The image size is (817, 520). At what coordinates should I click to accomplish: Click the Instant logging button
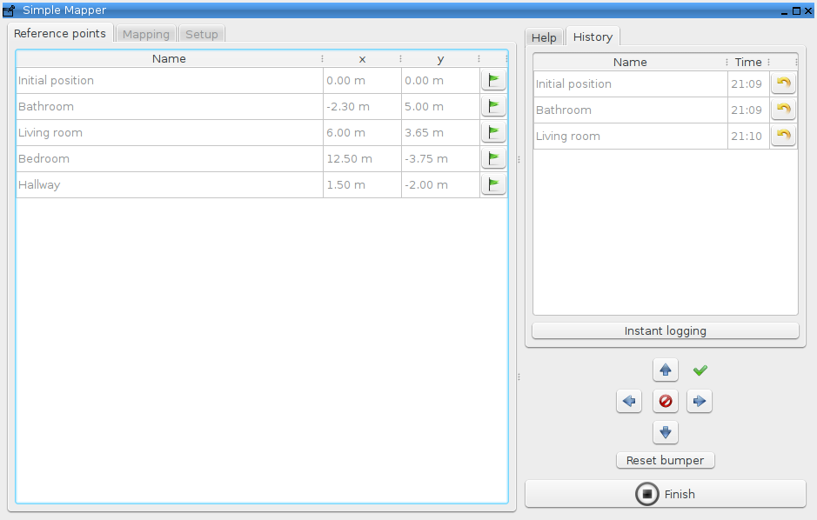pyautogui.click(x=665, y=330)
